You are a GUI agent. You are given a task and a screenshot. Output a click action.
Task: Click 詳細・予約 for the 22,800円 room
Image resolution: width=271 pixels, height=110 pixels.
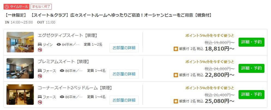coord(251,68)
